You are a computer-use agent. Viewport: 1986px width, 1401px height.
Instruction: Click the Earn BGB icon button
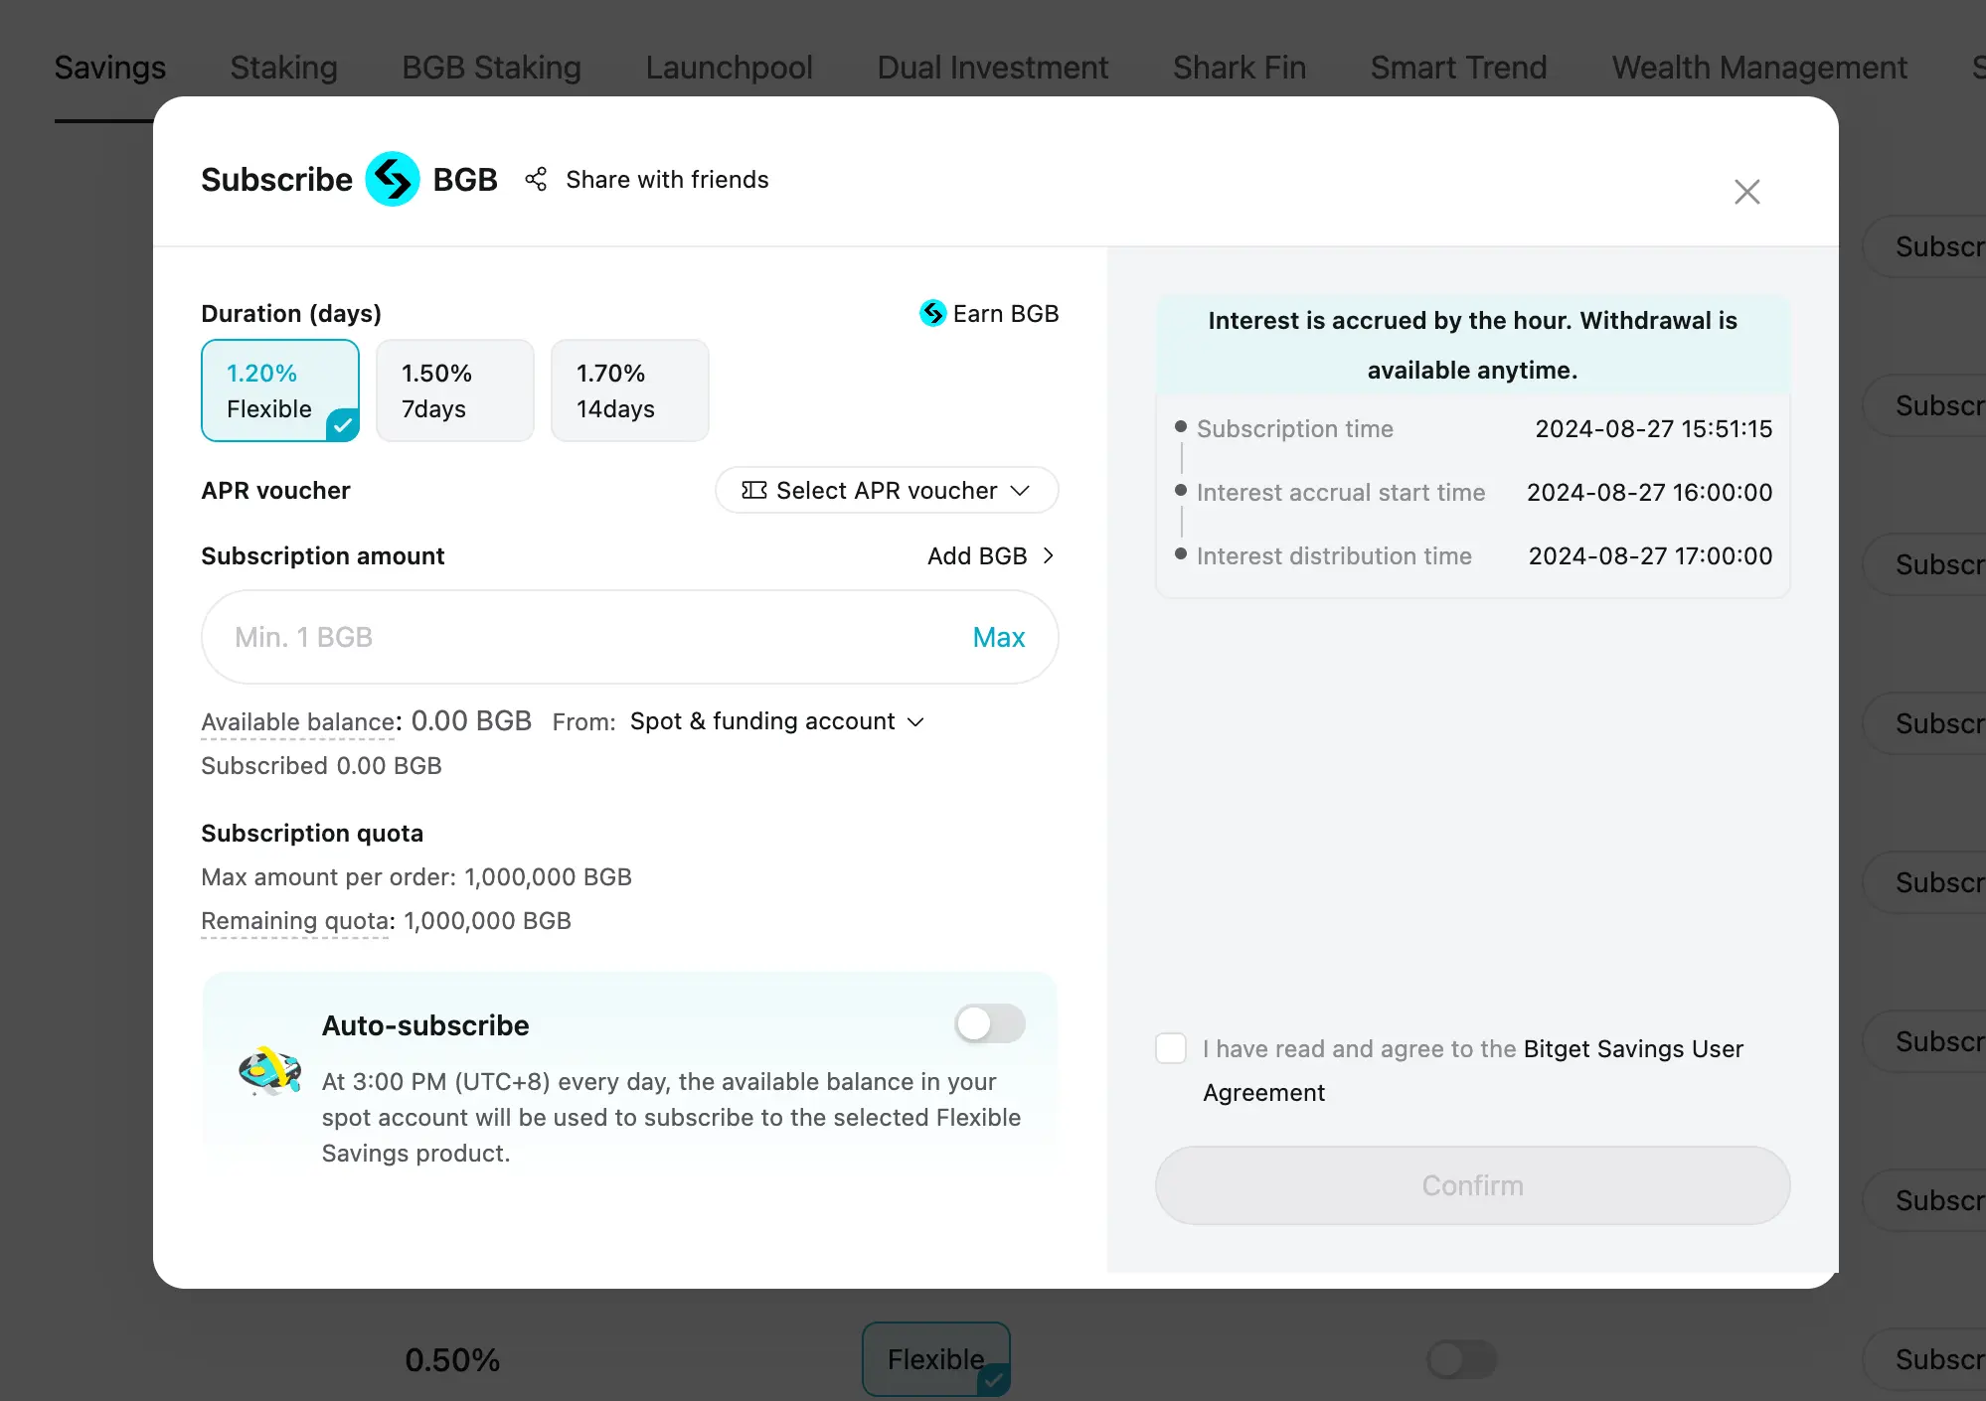(932, 314)
